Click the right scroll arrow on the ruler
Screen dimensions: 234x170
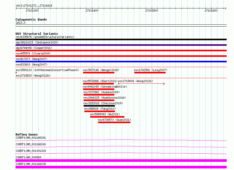(x=226, y=8)
